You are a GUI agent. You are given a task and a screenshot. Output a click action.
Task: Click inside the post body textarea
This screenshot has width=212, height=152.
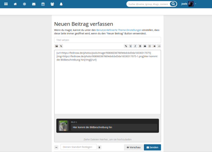[x=107, y=82]
